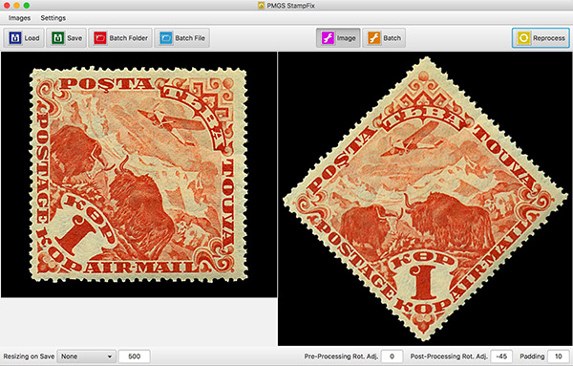This screenshot has height=366, width=573.
Task: Click the StampFix title bar app icon
Action: [x=261, y=6]
